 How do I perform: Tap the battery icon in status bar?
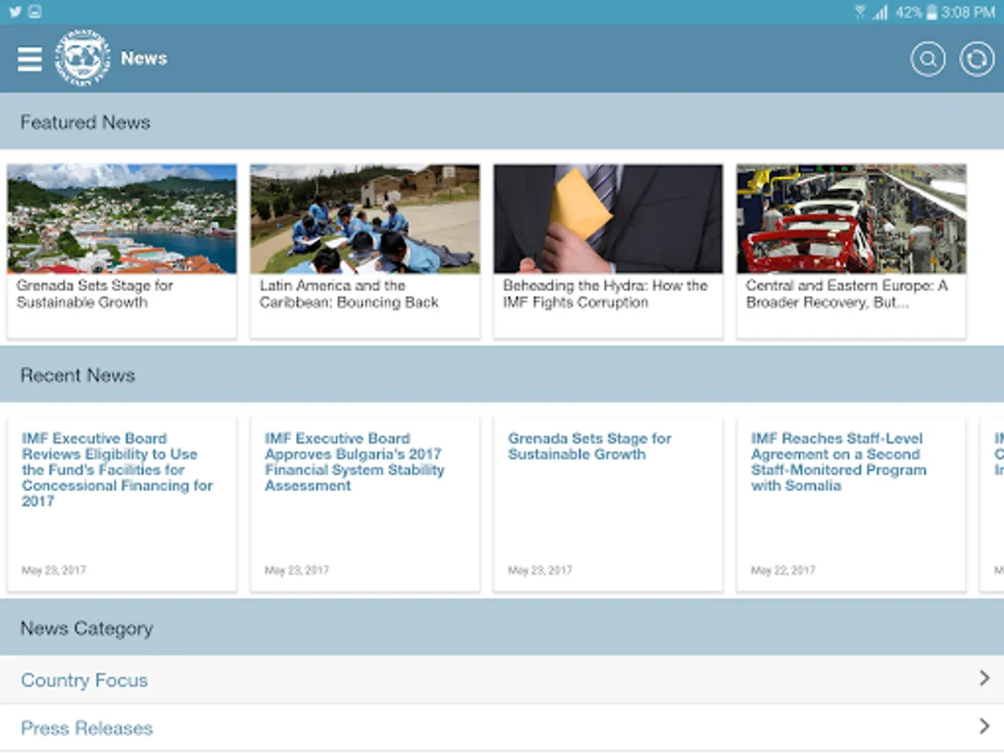tap(932, 12)
